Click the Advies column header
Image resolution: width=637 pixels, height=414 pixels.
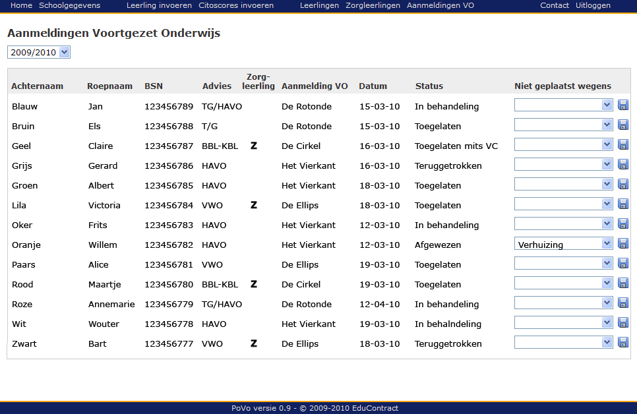coord(217,86)
